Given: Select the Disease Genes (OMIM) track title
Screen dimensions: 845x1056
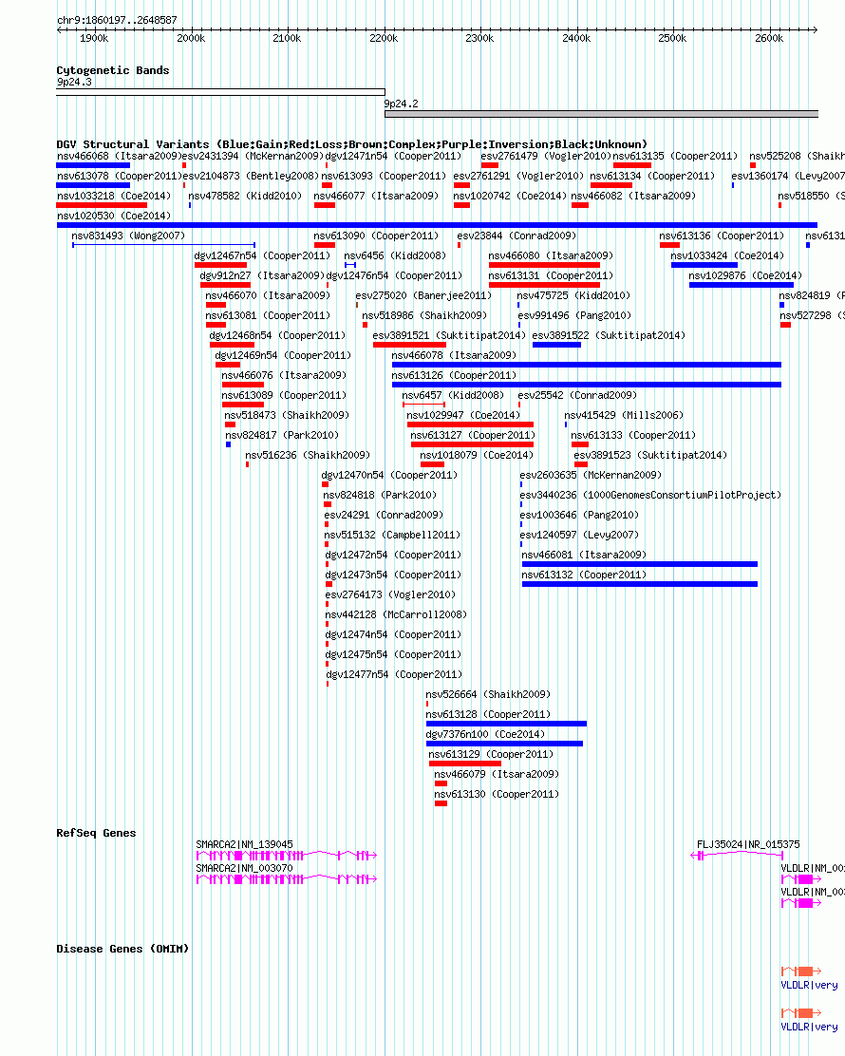Looking at the screenshot, I should (x=122, y=949).
